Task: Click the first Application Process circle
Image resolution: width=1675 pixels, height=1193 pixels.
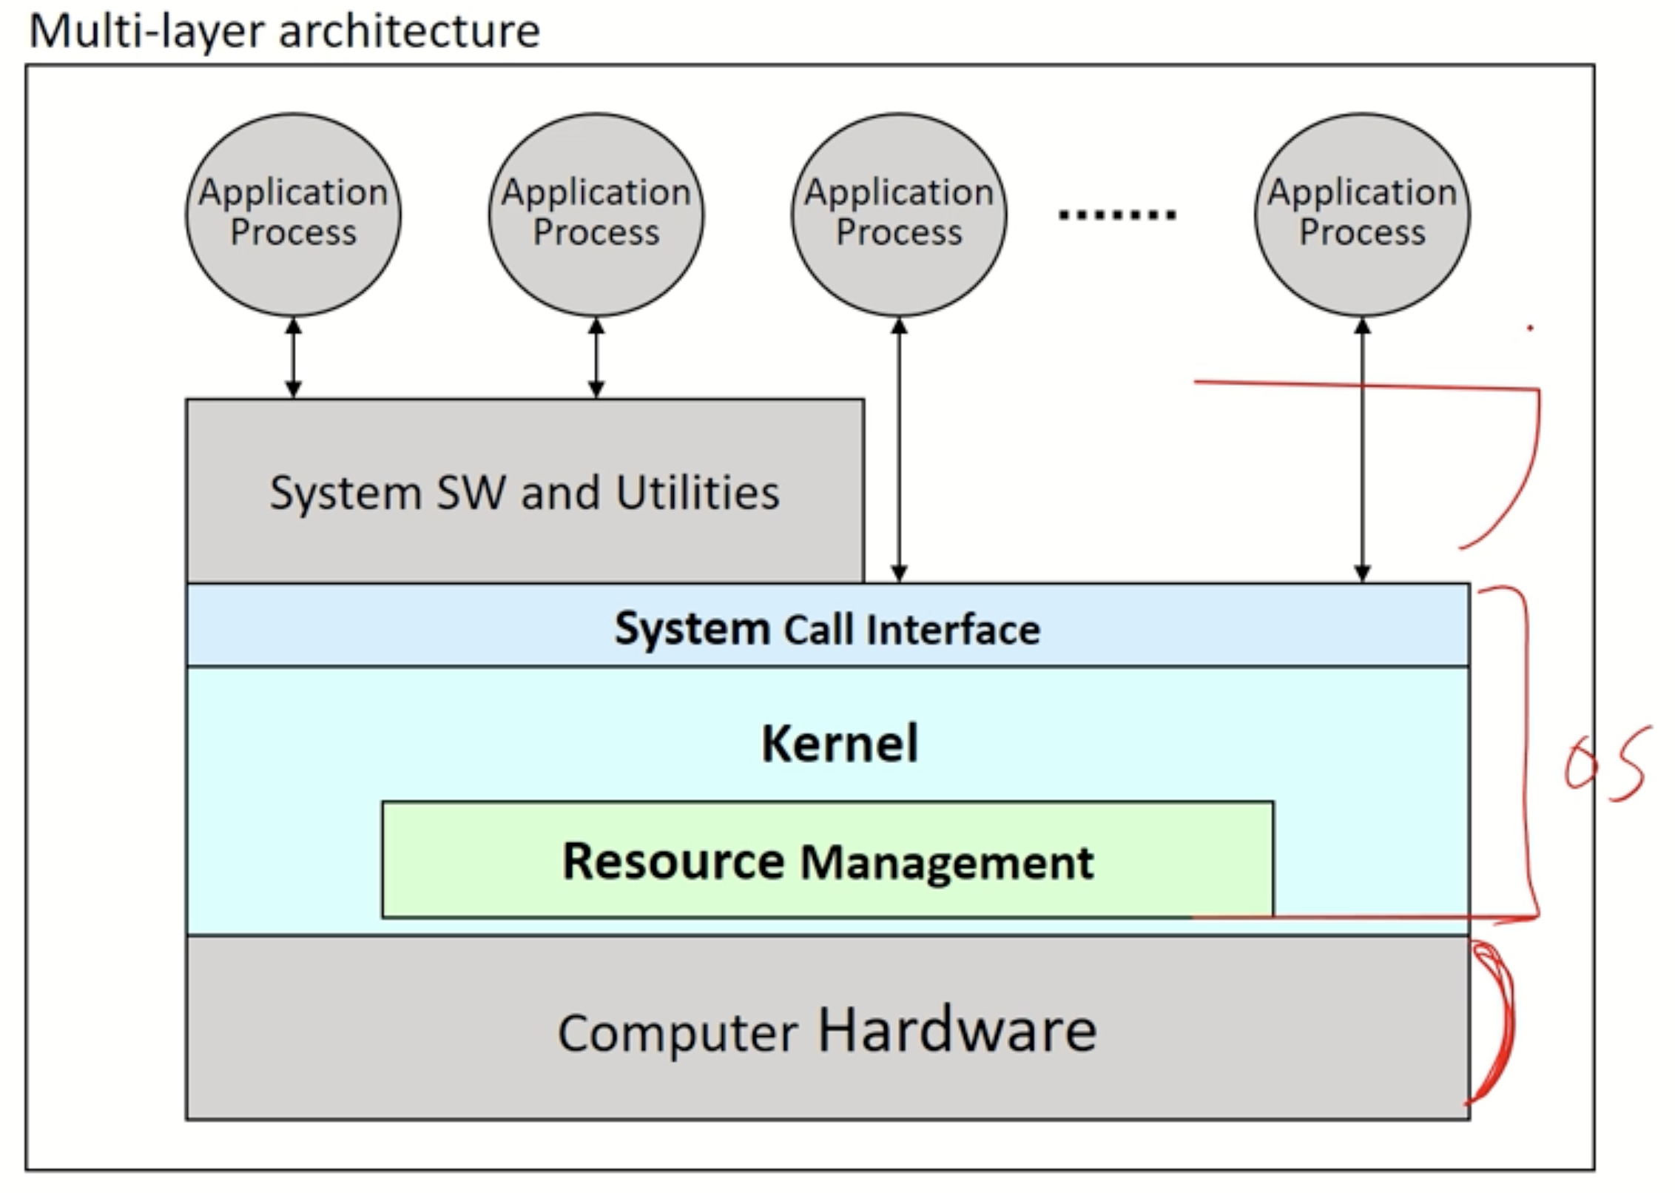Action: click(293, 214)
